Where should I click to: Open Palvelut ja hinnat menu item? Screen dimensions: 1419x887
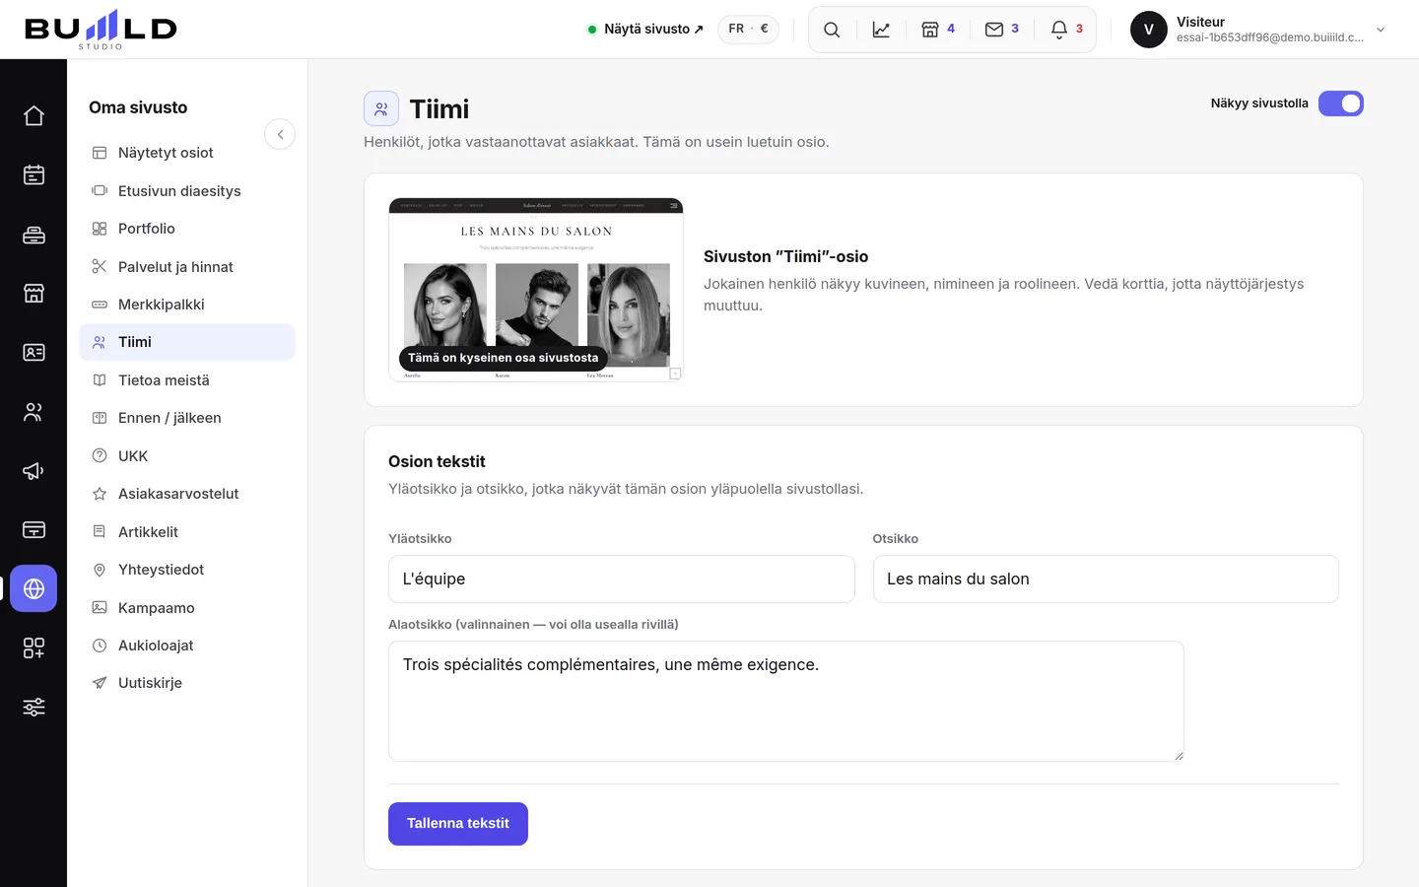point(187,267)
